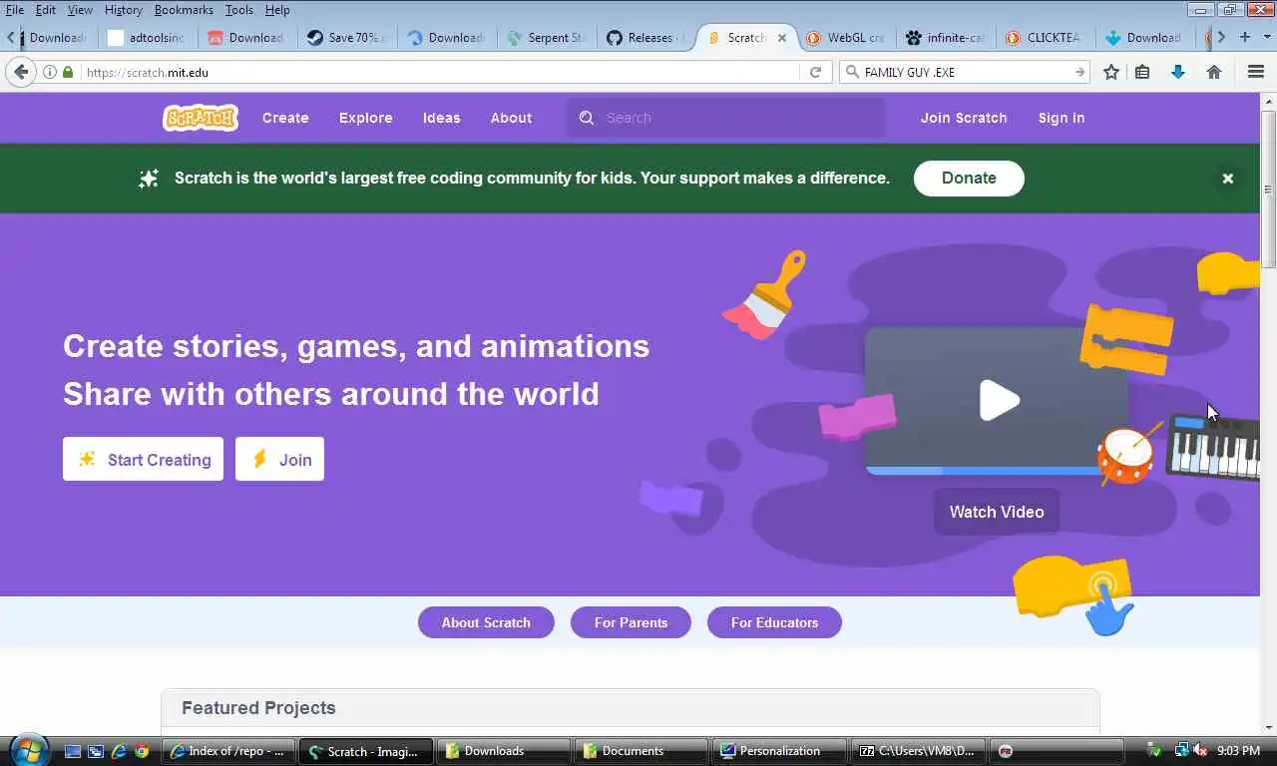This screenshot has height=766, width=1277.
Task: Click the Donate button
Action: coord(969,178)
